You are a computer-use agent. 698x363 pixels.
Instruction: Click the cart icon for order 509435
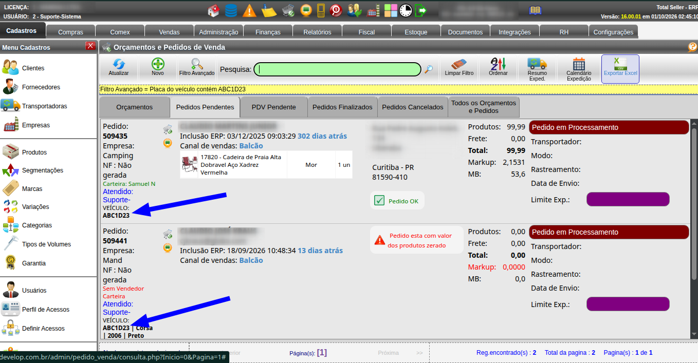coord(168,129)
